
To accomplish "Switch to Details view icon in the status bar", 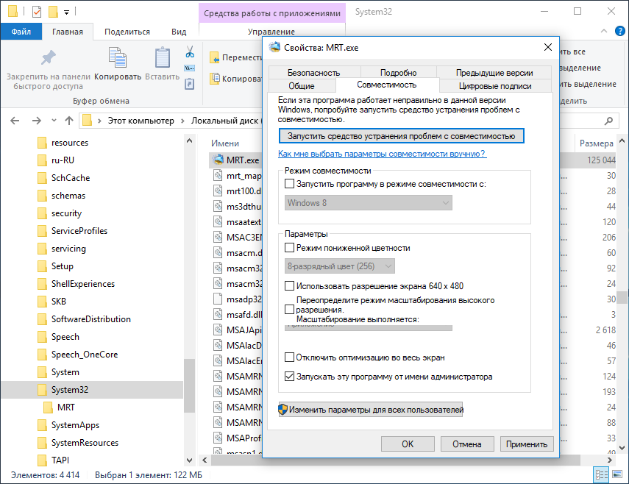I will [x=601, y=474].
